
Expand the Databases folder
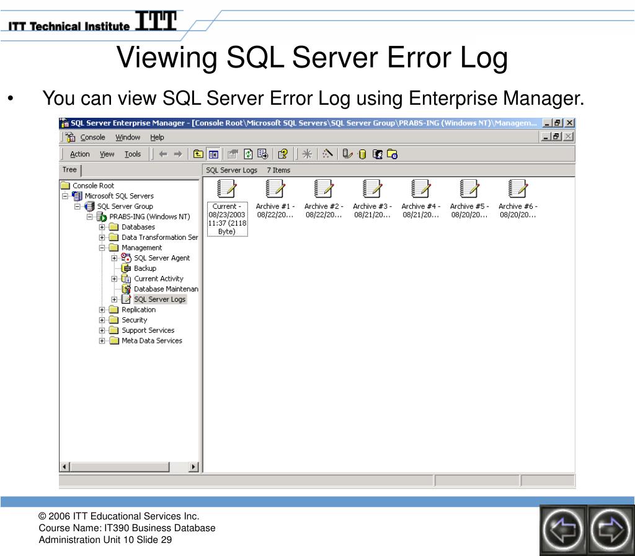(102, 227)
